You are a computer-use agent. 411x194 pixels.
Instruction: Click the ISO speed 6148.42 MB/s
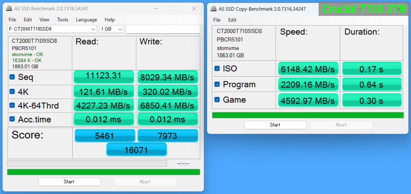pos(308,69)
